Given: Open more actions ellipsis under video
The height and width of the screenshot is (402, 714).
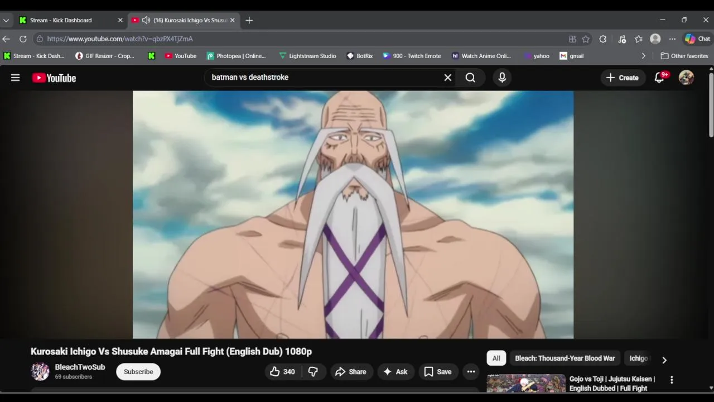Looking at the screenshot, I should pos(471,372).
